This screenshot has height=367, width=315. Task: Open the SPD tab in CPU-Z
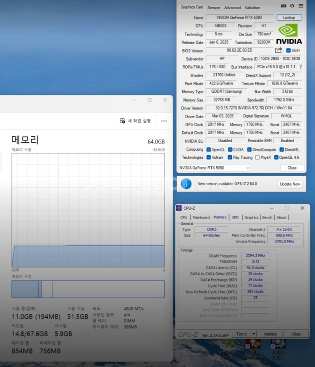click(x=235, y=218)
